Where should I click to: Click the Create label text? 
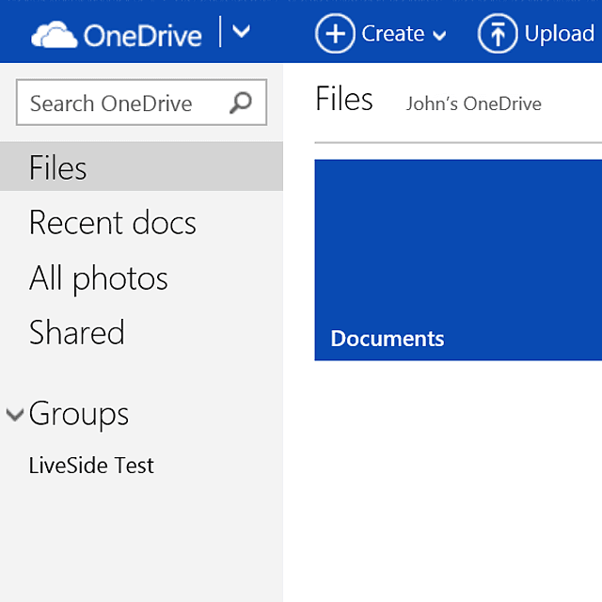point(393,34)
